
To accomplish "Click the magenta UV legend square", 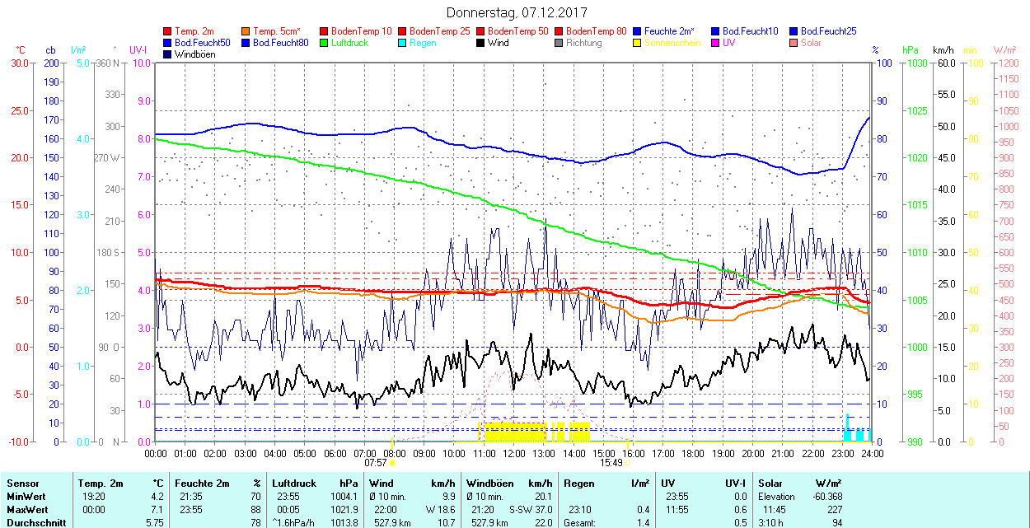I will coord(716,43).
